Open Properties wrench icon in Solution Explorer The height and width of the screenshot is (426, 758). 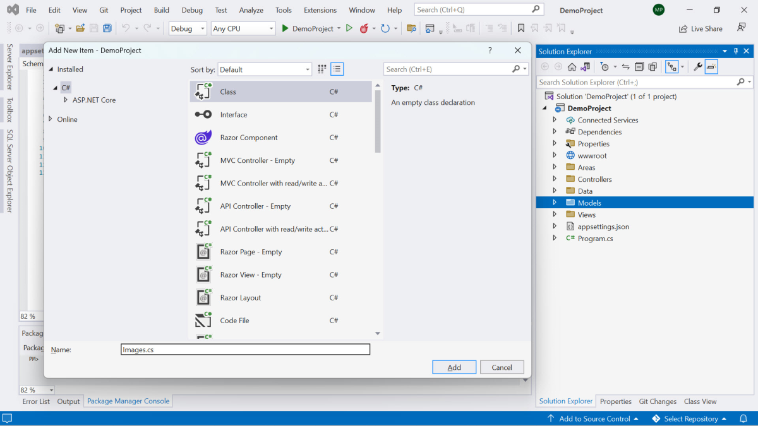click(x=697, y=67)
